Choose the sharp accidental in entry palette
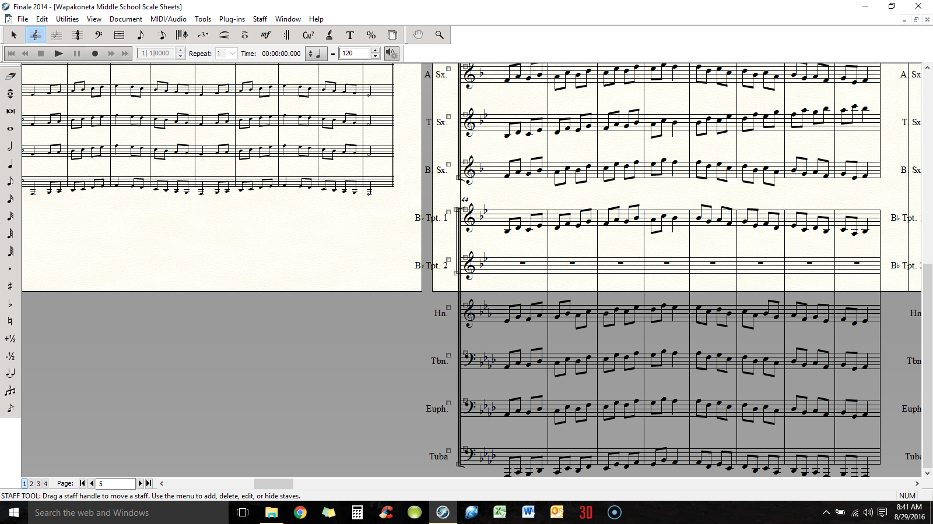The width and height of the screenshot is (933, 524). 10,286
